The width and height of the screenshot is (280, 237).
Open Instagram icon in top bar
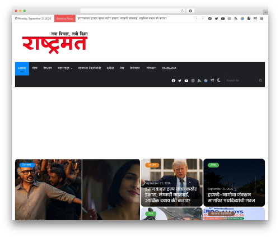point(230,18)
